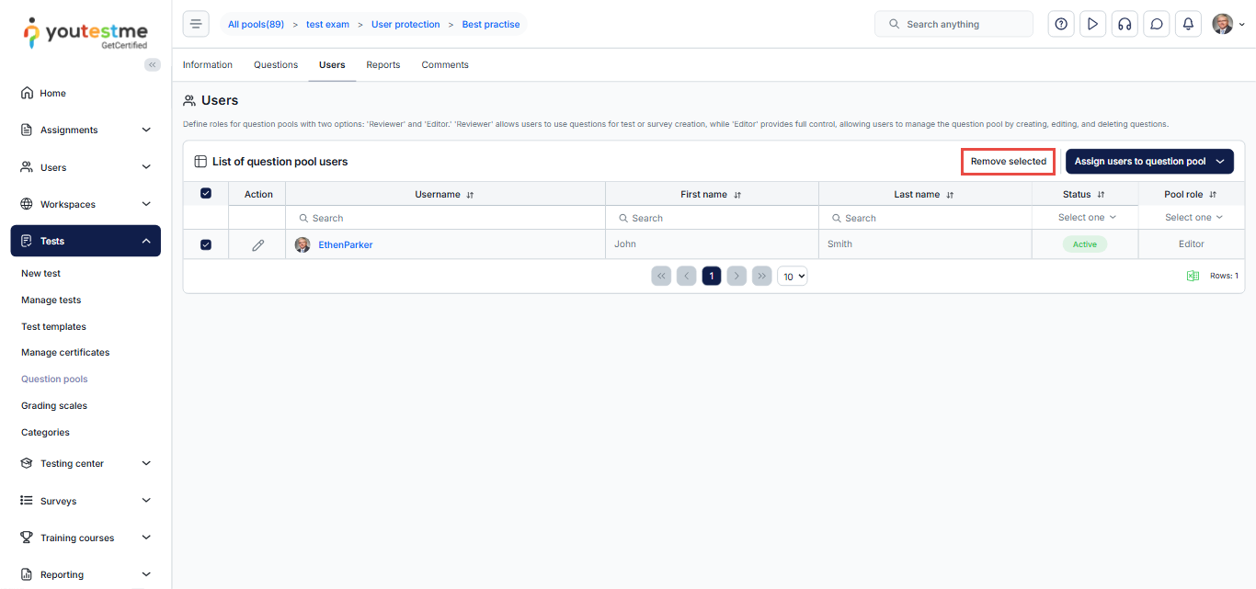
Task: Switch to the Questions tab
Action: (x=276, y=65)
